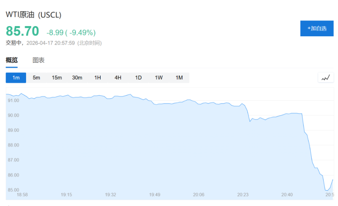Click the WTI原油 (USCL) title
The width and height of the screenshot is (338, 206).
[33, 15]
